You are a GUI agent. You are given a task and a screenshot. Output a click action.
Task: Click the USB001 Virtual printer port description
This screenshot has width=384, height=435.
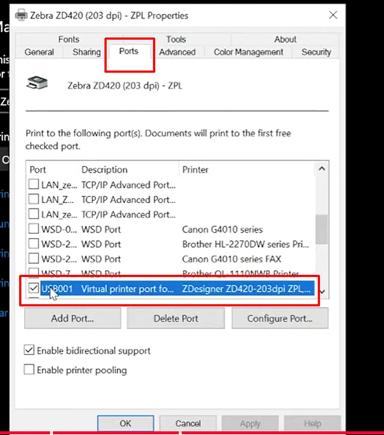[x=127, y=289]
